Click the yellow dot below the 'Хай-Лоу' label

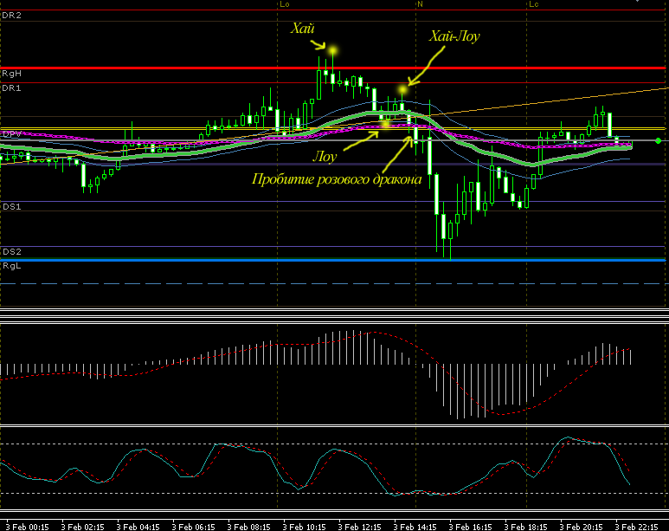tap(402, 90)
